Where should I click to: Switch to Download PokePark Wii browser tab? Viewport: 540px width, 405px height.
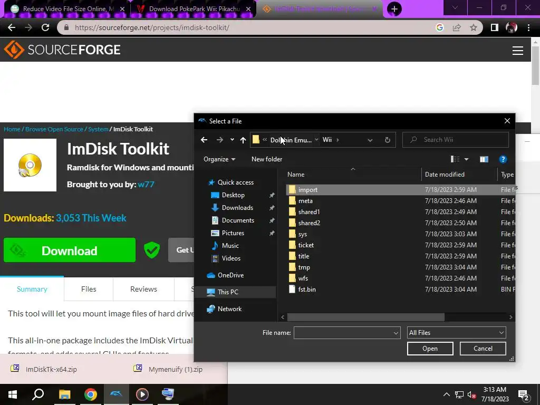pos(194,9)
